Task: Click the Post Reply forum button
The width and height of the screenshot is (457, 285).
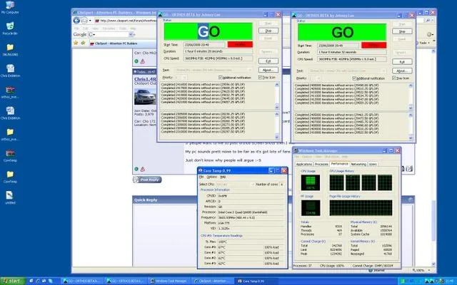Action: point(147,180)
